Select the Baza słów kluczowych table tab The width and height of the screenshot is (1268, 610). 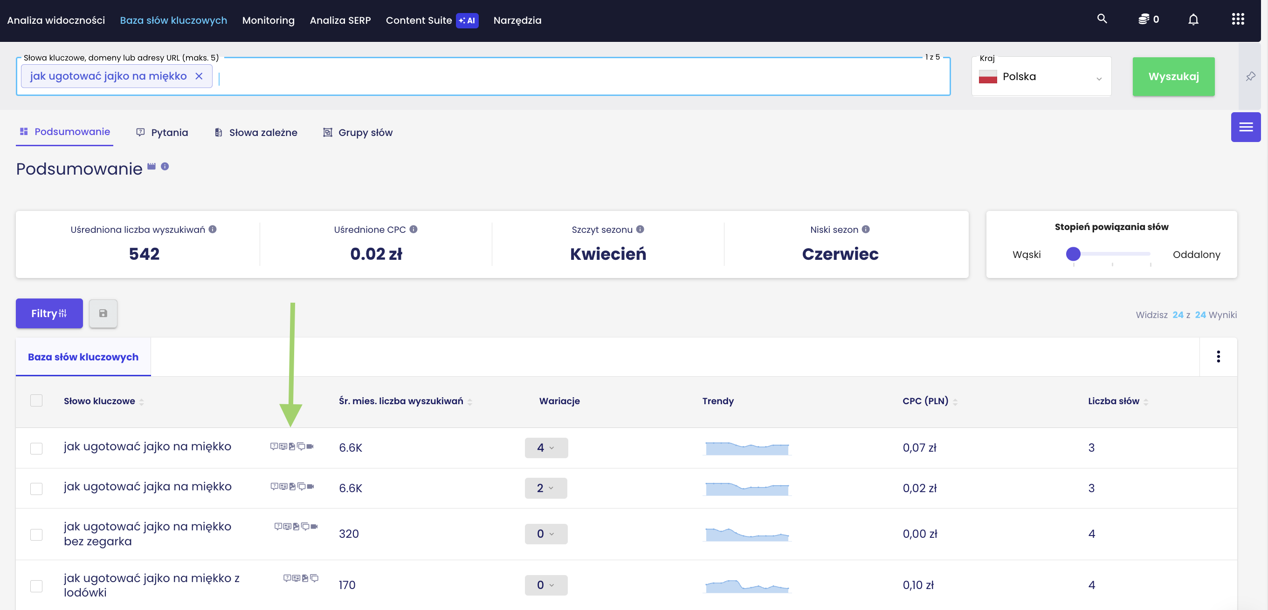point(83,357)
